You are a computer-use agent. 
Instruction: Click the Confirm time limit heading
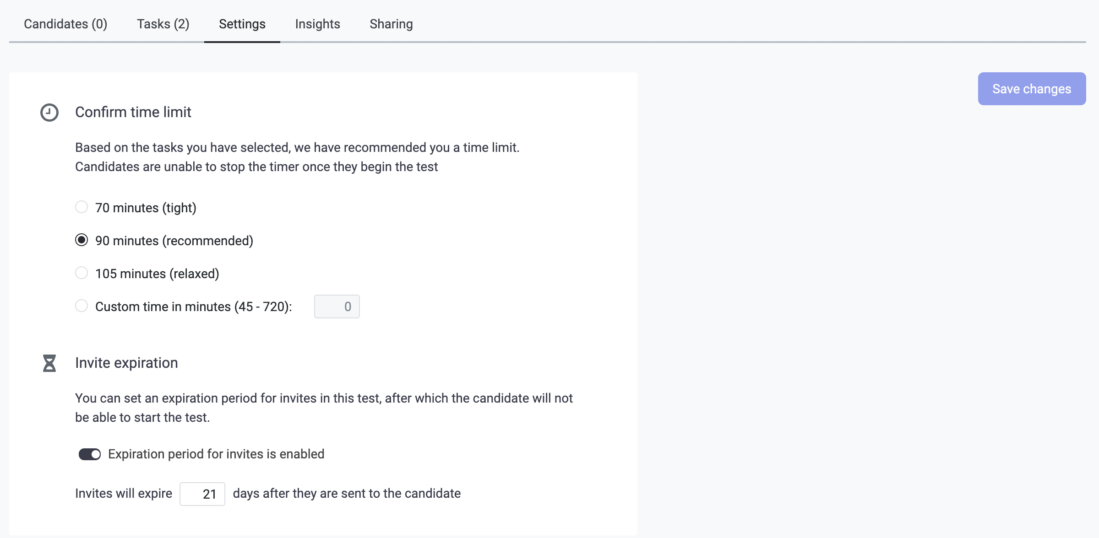coord(133,112)
